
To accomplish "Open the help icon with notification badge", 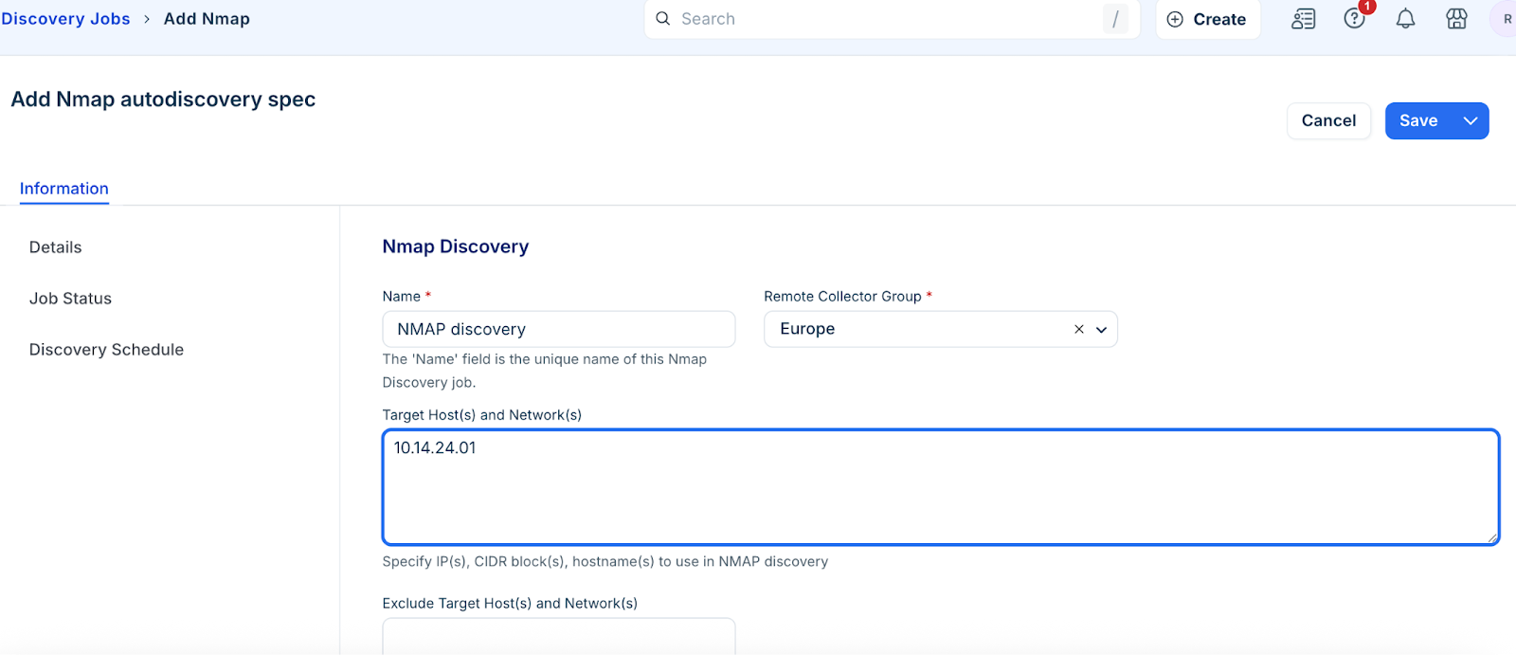I will [1355, 19].
